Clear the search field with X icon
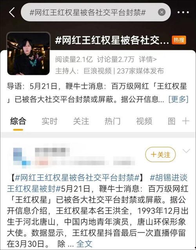 point(162,12)
